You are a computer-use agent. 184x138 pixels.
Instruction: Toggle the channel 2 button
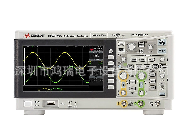[x=142, y=84]
